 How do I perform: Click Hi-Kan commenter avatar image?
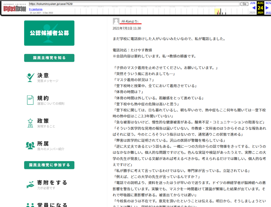116,21
